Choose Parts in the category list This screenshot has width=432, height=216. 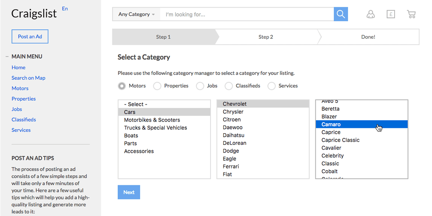tap(164, 143)
